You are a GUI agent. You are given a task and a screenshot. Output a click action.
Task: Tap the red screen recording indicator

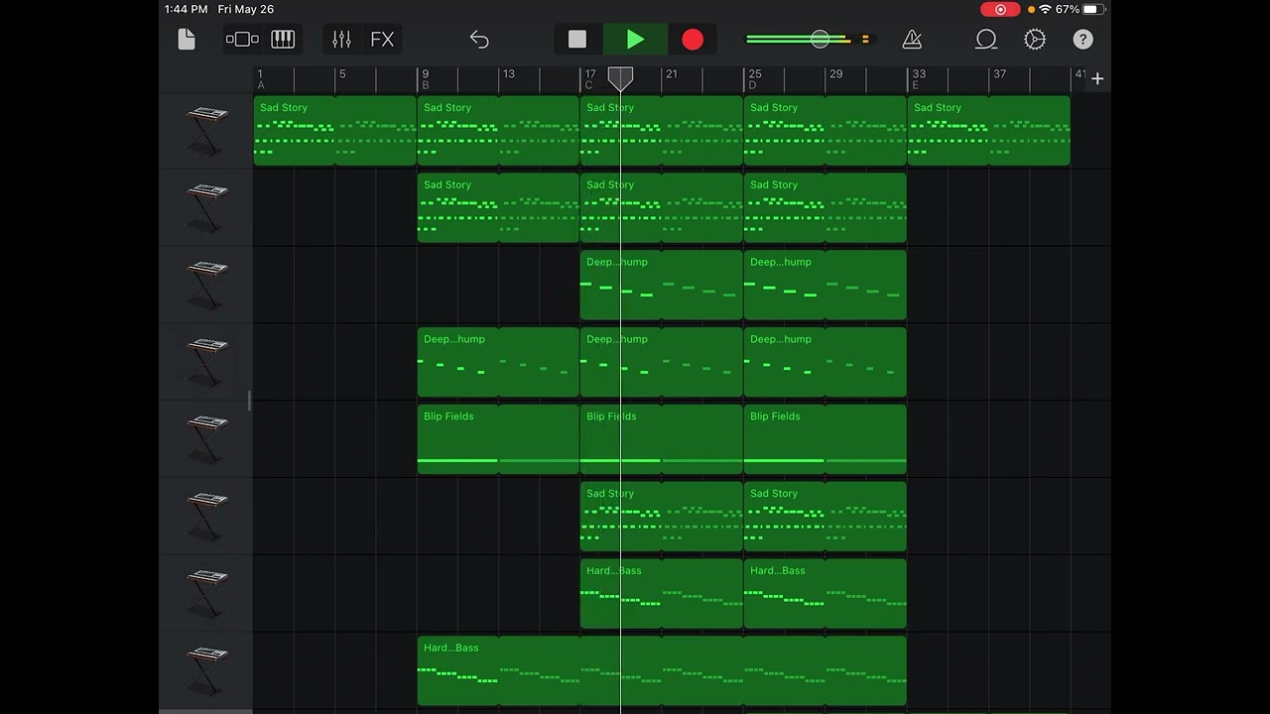click(x=1000, y=9)
